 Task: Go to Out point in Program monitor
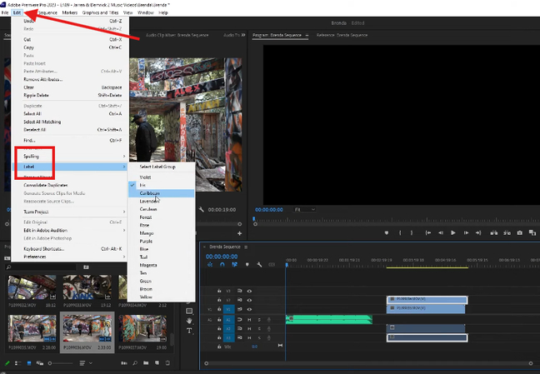click(x=478, y=232)
